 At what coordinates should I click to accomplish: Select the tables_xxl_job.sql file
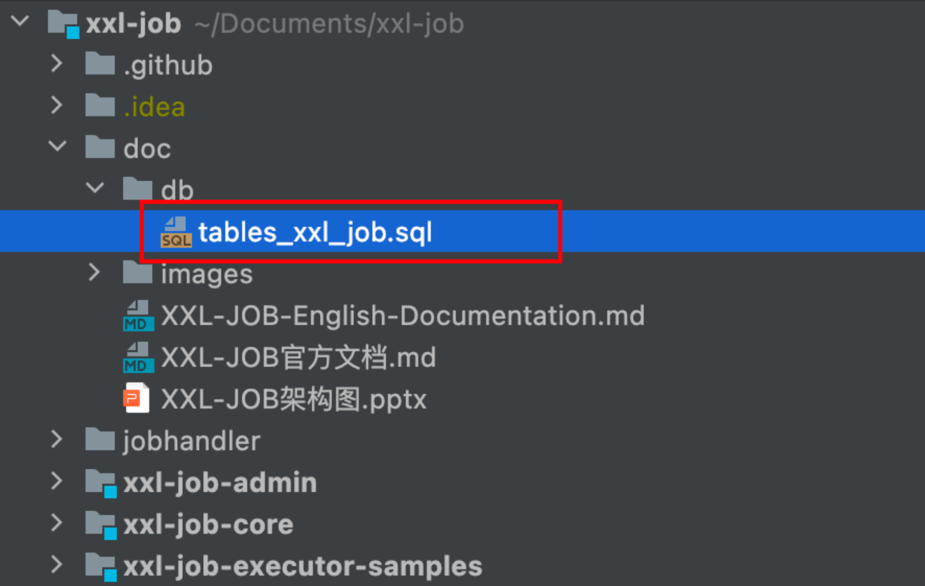pyautogui.click(x=315, y=232)
